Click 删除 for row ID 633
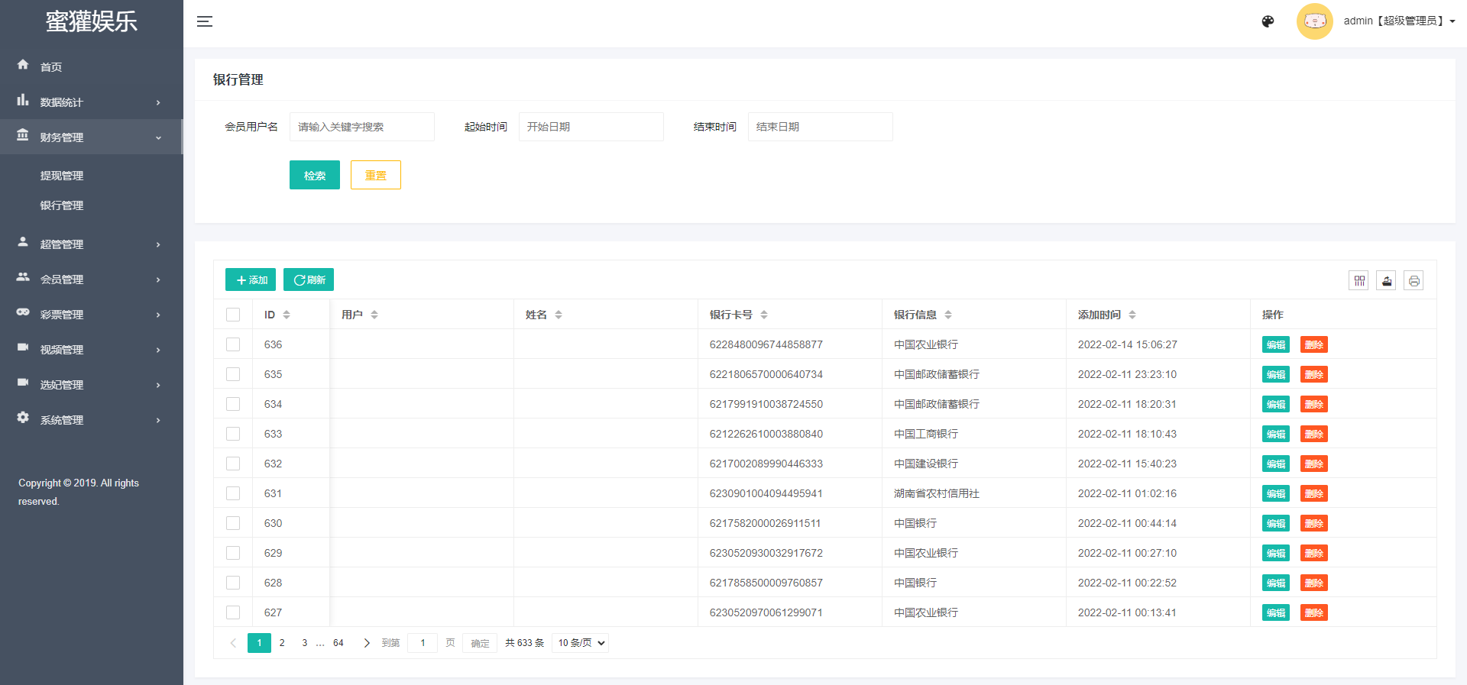This screenshot has width=1467, height=685. (x=1313, y=434)
